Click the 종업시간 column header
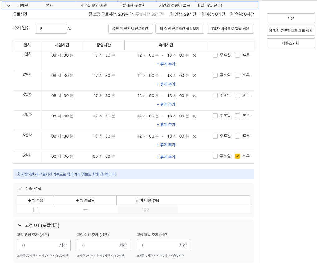 103,45
